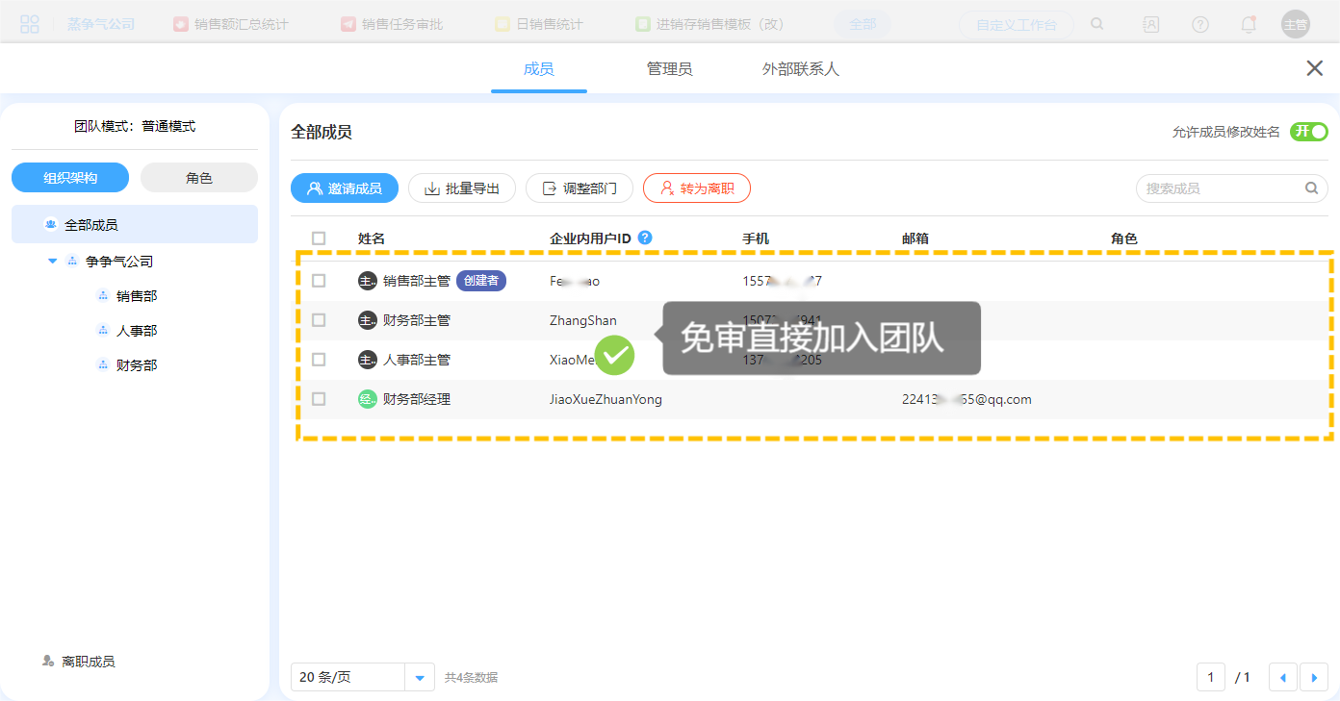1340x701 pixels.
Task: Click the 转为离职 button
Action: click(x=696, y=188)
